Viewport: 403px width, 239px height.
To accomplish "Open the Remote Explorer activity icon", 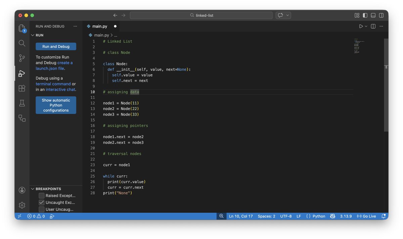I will coord(22,118).
